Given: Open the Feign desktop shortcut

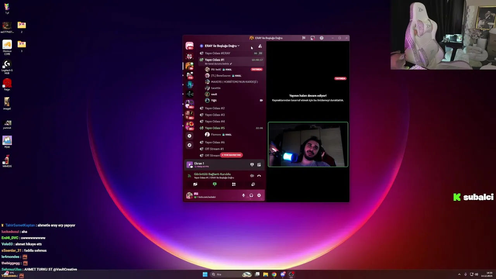Looking at the screenshot, I should (7, 85).
